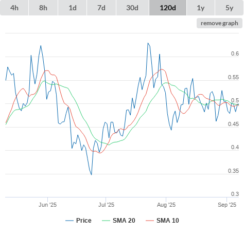The height and width of the screenshot is (234, 244).
Task: Click the Jun '25 axis marker
Action: pyautogui.click(x=47, y=205)
